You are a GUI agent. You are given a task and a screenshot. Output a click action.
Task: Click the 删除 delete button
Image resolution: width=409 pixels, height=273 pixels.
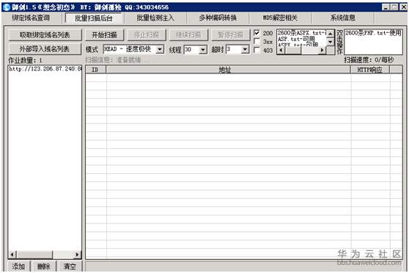point(43,266)
